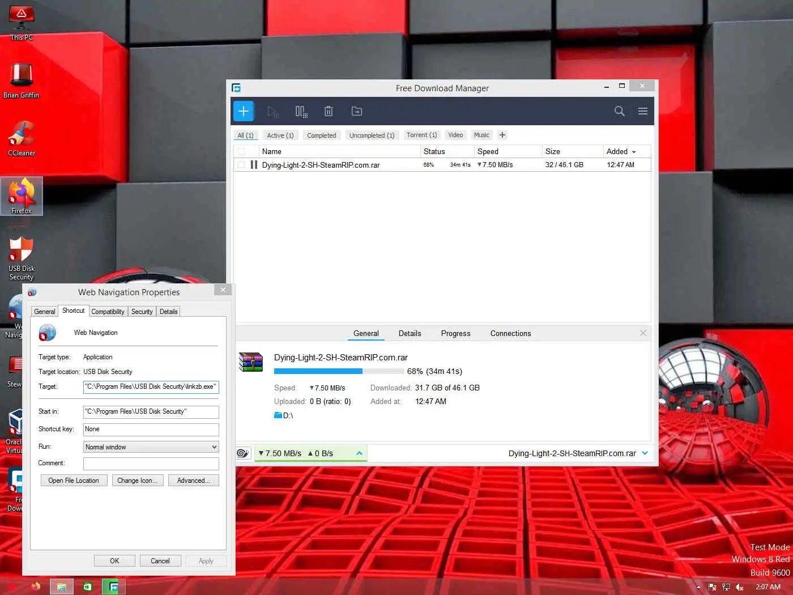The height and width of the screenshot is (595, 793).
Task: Open File Explorer from the taskbar
Action: click(x=62, y=586)
